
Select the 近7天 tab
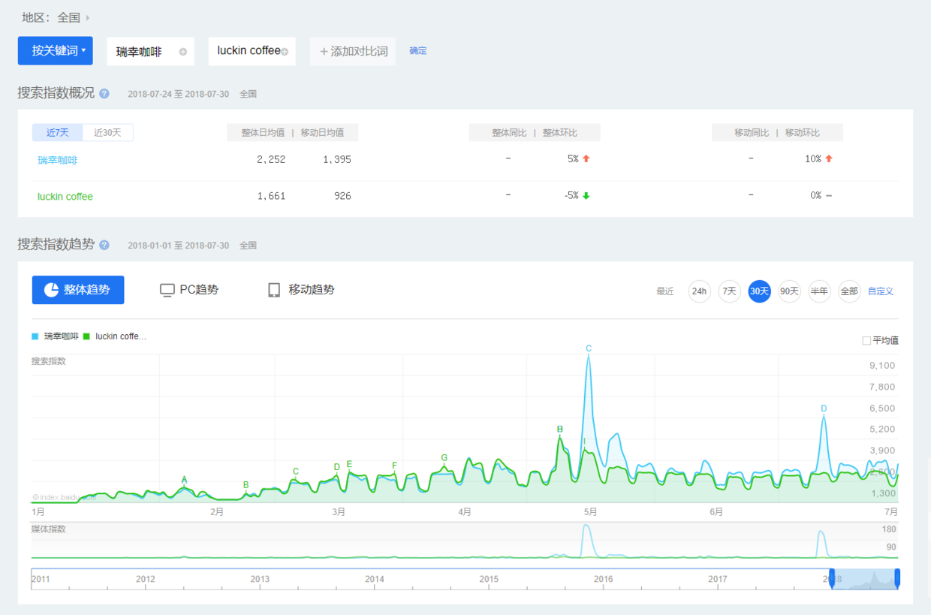click(x=58, y=133)
